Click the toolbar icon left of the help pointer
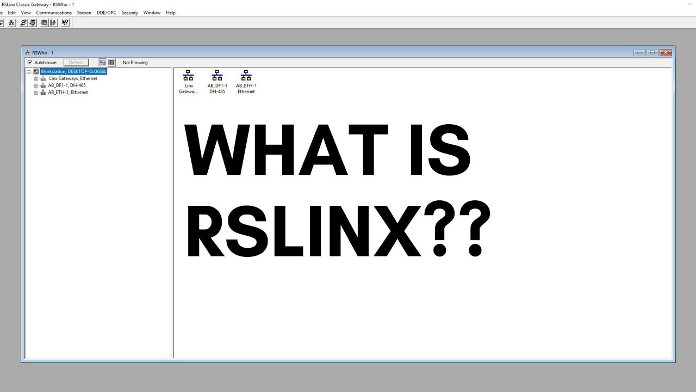 pyautogui.click(x=53, y=22)
